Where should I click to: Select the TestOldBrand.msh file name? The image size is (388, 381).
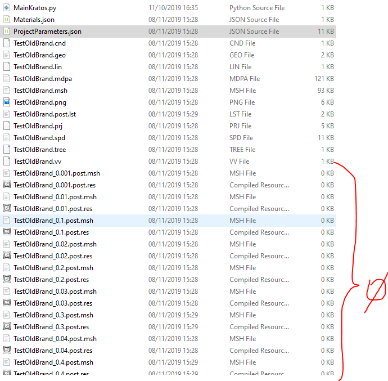[40, 91]
